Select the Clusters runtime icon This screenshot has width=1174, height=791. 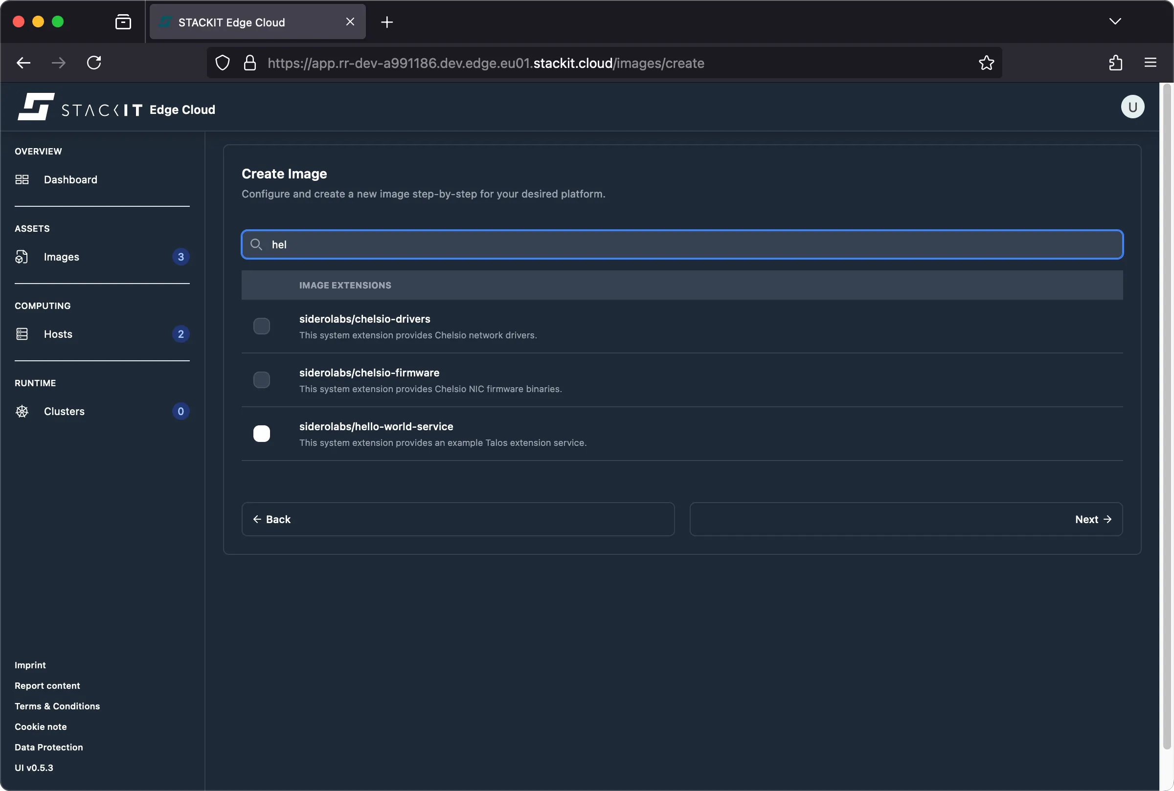[x=22, y=411]
